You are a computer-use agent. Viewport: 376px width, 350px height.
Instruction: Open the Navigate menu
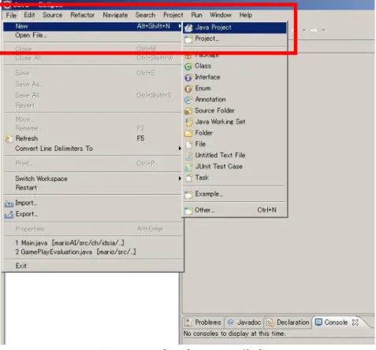coord(115,15)
